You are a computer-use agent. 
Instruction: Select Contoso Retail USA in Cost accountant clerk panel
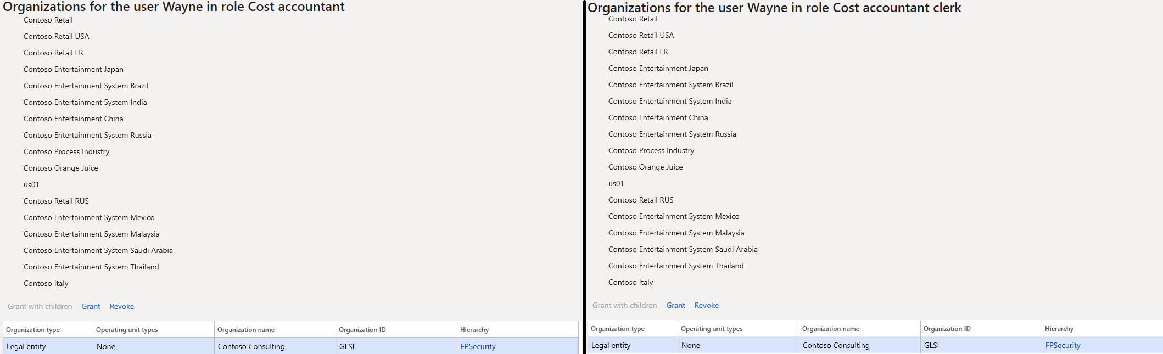[641, 35]
